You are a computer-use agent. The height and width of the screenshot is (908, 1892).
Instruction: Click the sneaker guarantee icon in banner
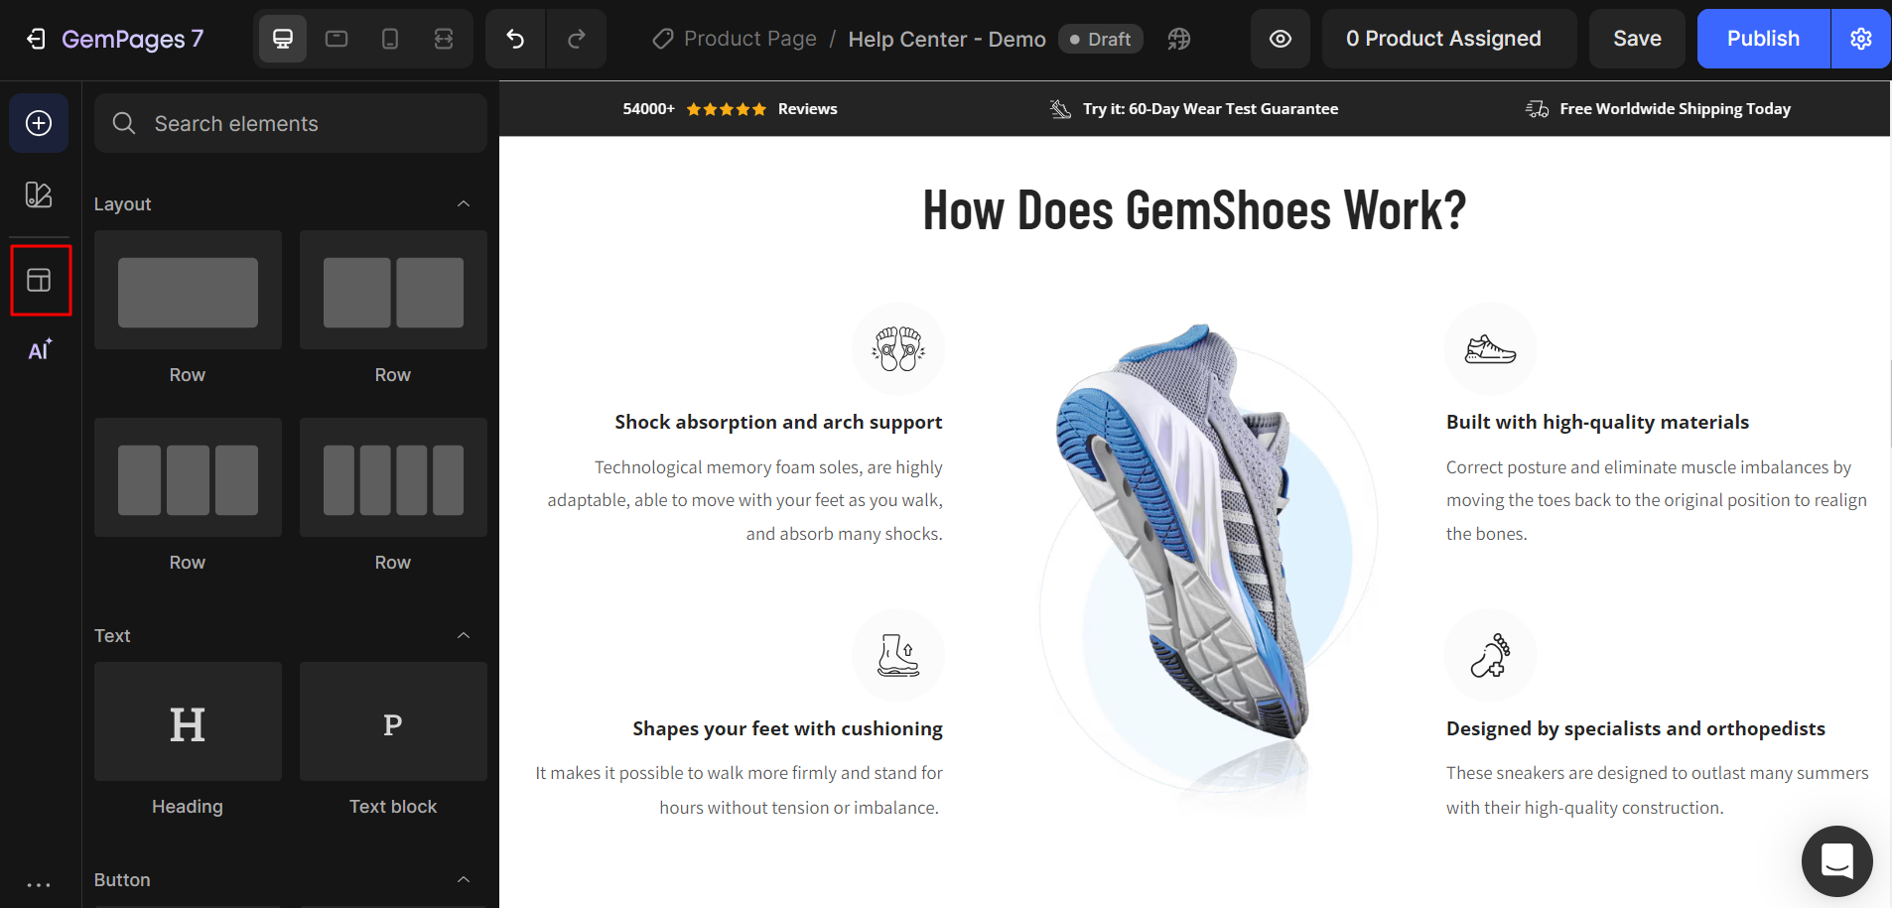[1060, 109]
